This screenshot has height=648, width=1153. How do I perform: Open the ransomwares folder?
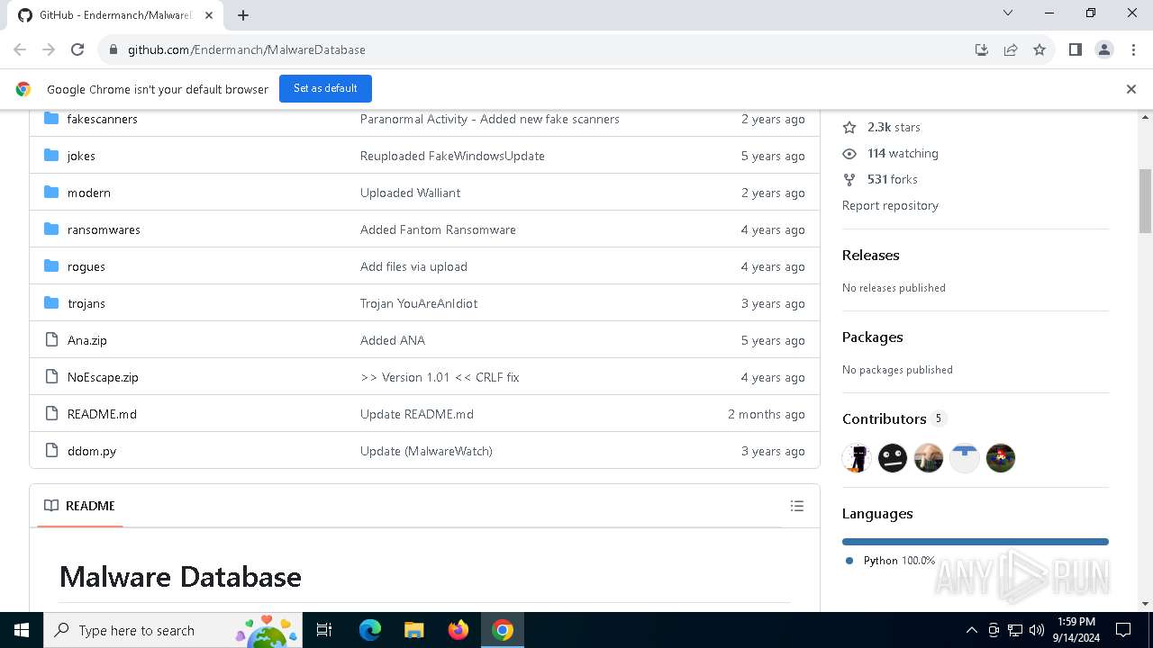[104, 229]
